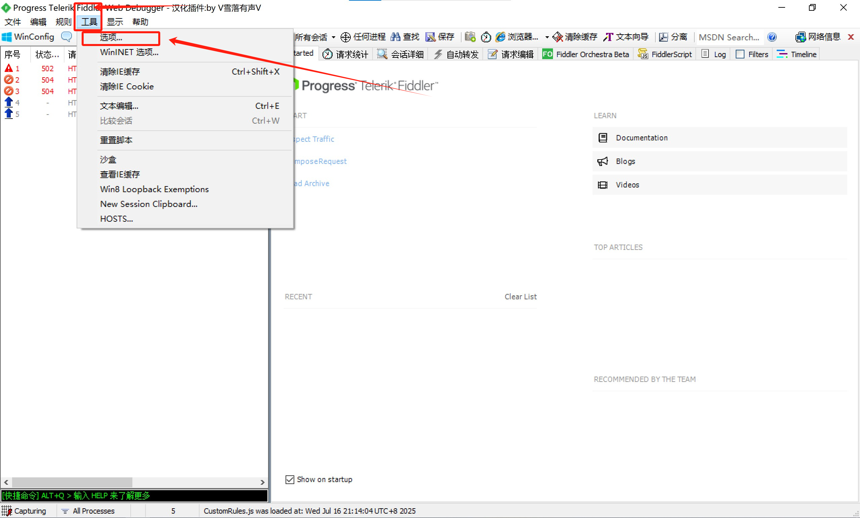The image size is (860, 518).
Task: Click Clear Cache (清除缓存) toolbar icon
Action: [x=558, y=37]
